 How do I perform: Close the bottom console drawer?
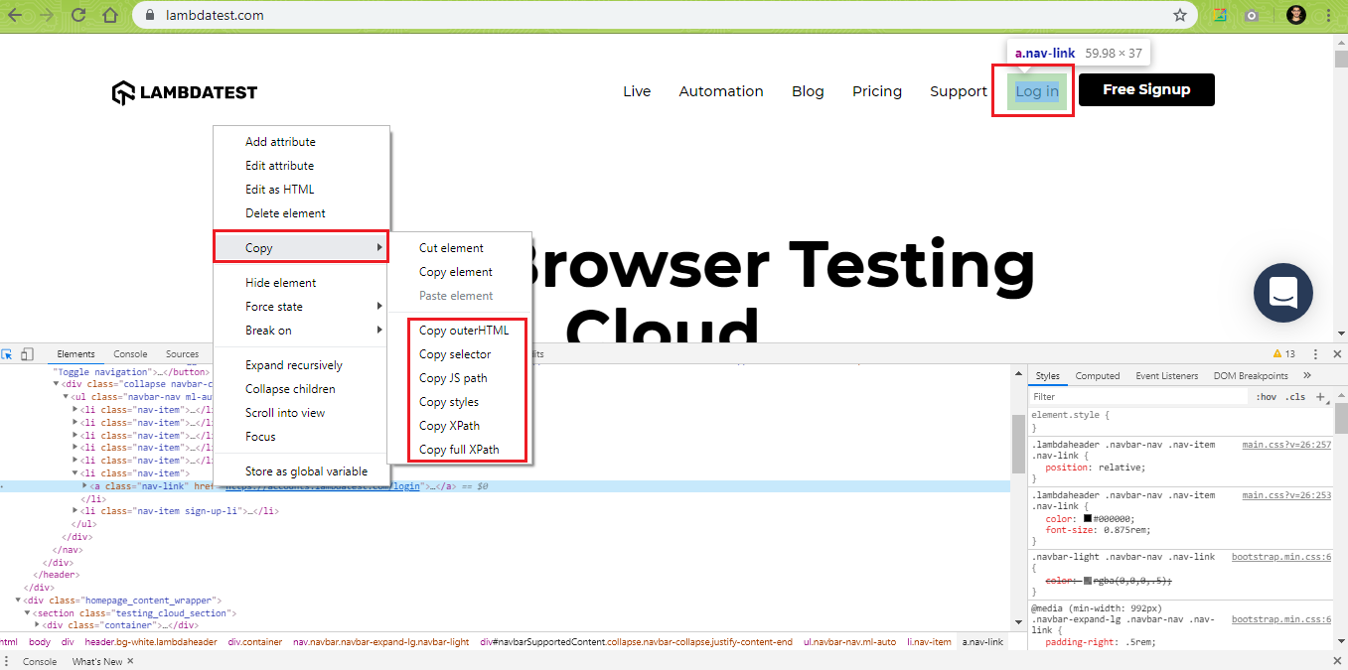pos(1337,661)
